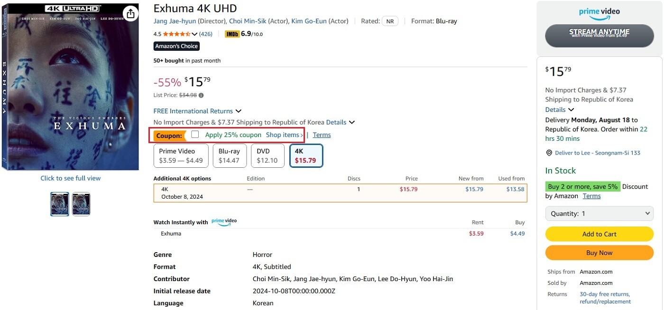Open director Jang Jae-hyun link
The height and width of the screenshot is (310, 664).
click(x=175, y=21)
